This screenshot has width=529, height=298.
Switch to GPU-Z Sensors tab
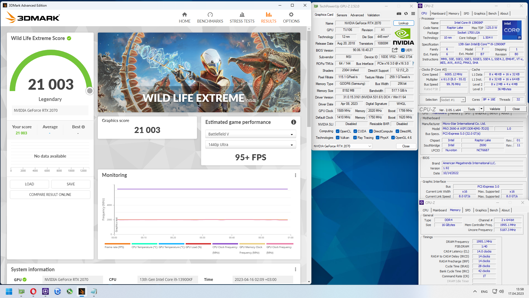342,15
